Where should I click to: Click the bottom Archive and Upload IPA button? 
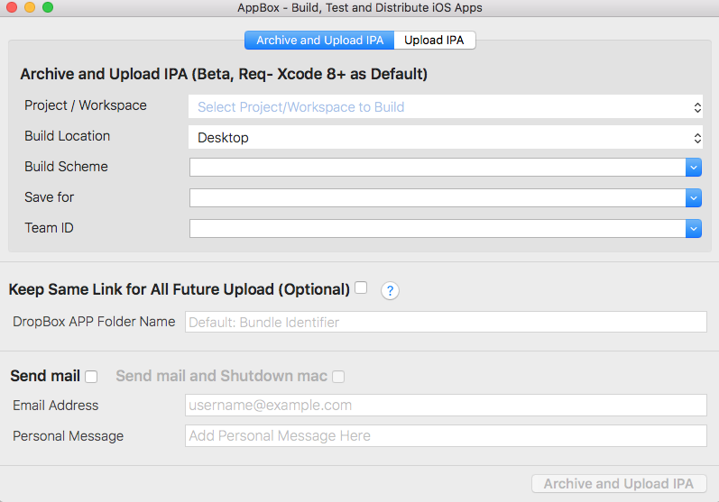(619, 484)
